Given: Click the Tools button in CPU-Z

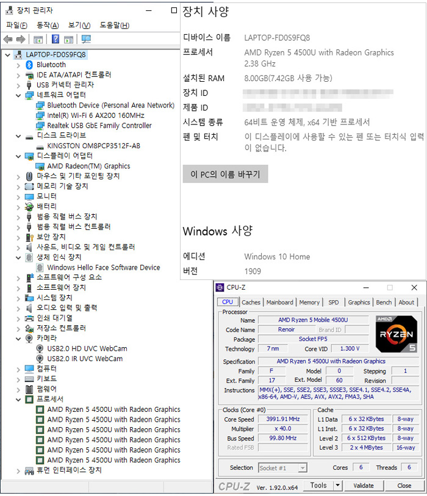Looking at the screenshot, I should tap(318, 485).
